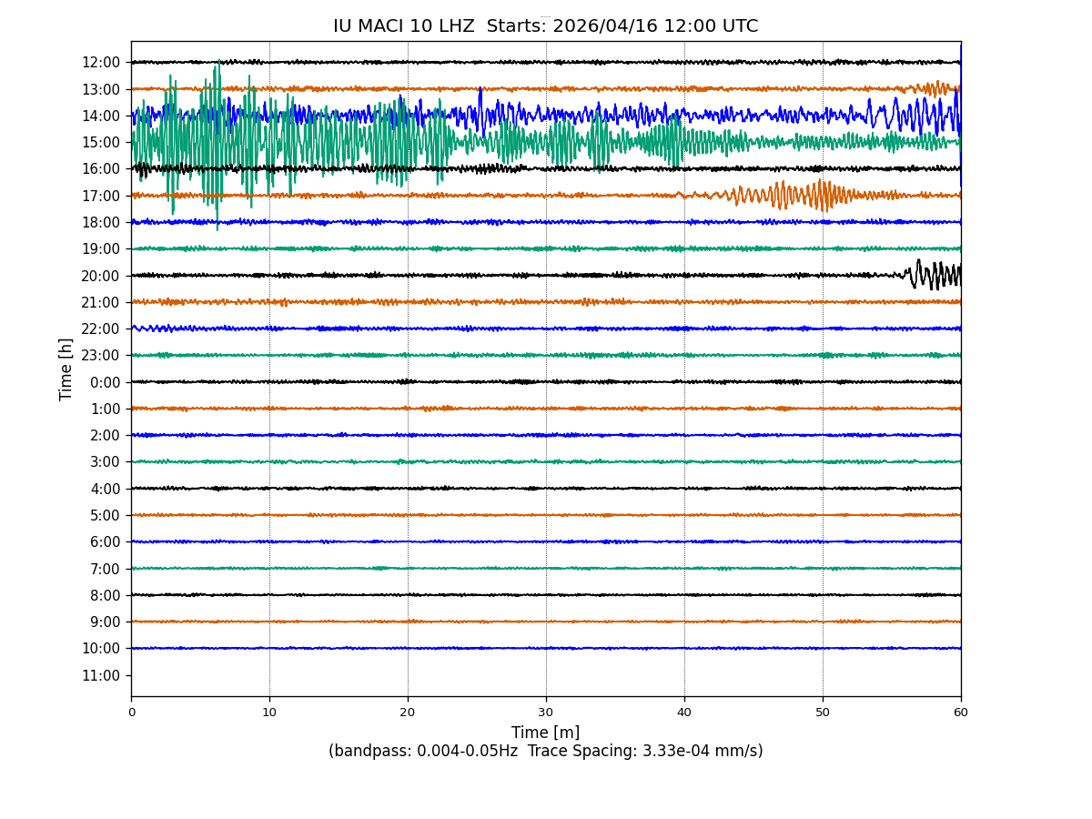The height and width of the screenshot is (819, 1092).
Task: Select the 60 tick on the minutes axis
Action: pos(961,713)
